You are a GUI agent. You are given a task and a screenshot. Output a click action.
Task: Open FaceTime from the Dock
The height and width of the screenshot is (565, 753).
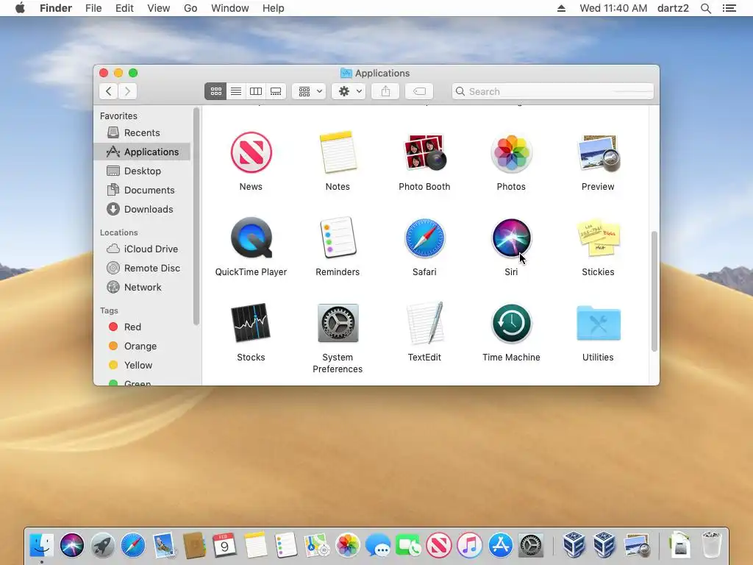point(408,545)
